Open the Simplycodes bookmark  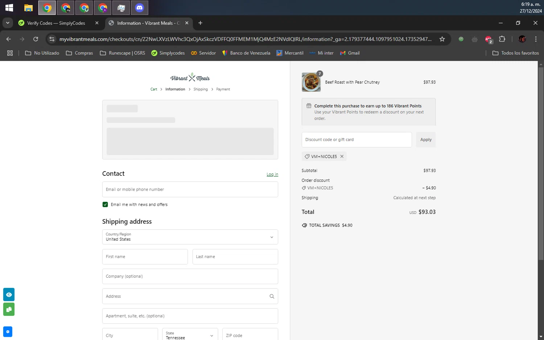168,53
